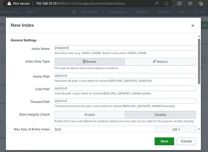Click the New Index dialog title

[22, 25]
